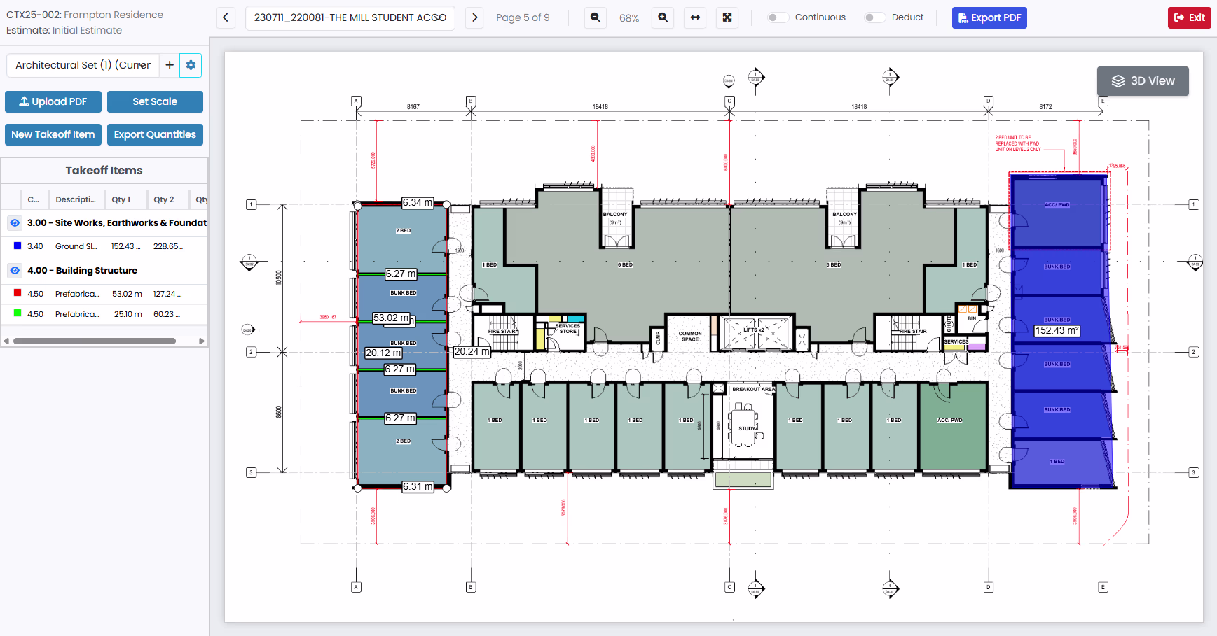The image size is (1217, 636).
Task: Select the 68% zoom level text
Action: click(629, 18)
